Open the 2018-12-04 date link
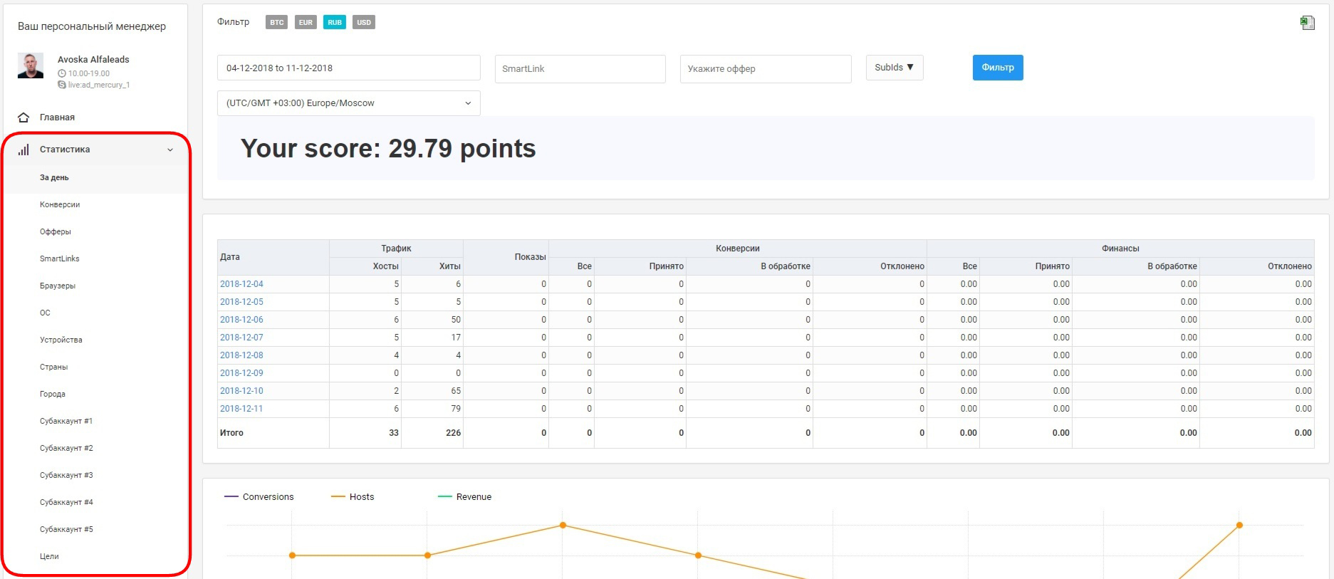This screenshot has height=579, width=1334. click(x=241, y=284)
